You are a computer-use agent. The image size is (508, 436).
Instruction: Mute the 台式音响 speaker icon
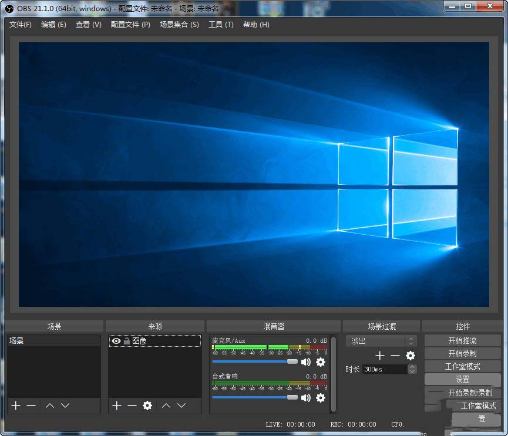point(305,398)
